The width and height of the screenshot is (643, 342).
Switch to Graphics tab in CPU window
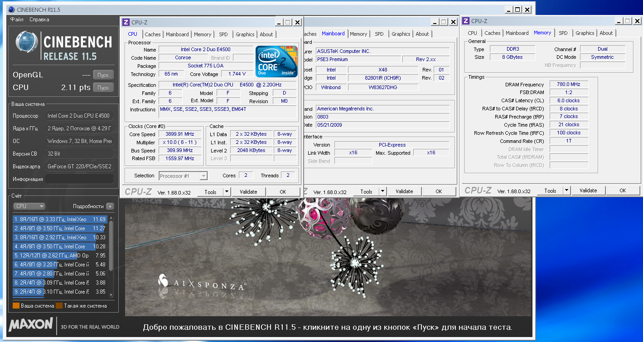coord(245,34)
